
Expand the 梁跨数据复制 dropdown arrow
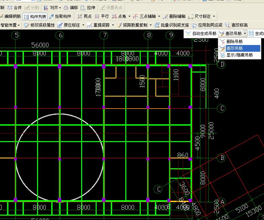(x=151, y=25)
